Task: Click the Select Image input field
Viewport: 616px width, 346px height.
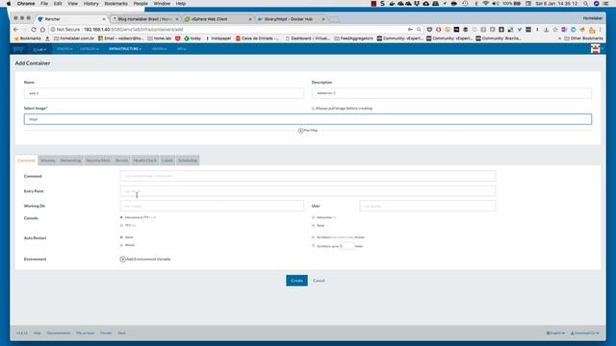Action: 308,119
